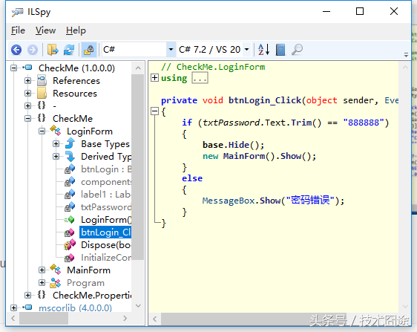This screenshot has width=417, height=332.
Task: Follow the MessageBox link in code
Action: [229, 201]
